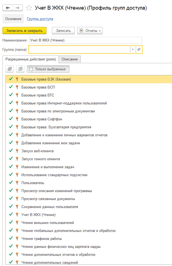Viewport: 172px width, 266px height.
Task: Click the Записать и закрыть button
Action: pyautogui.click(x=24, y=31)
